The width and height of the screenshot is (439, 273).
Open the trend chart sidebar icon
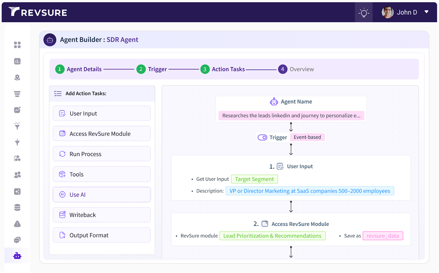pyautogui.click(x=17, y=110)
